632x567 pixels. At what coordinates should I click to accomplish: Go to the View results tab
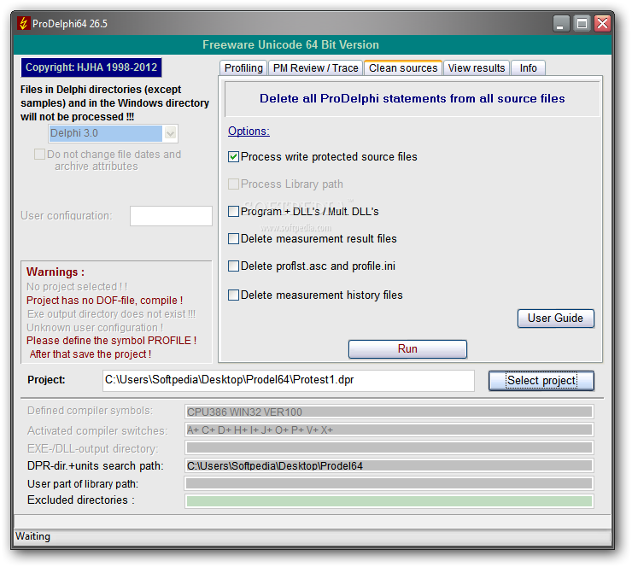point(477,67)
